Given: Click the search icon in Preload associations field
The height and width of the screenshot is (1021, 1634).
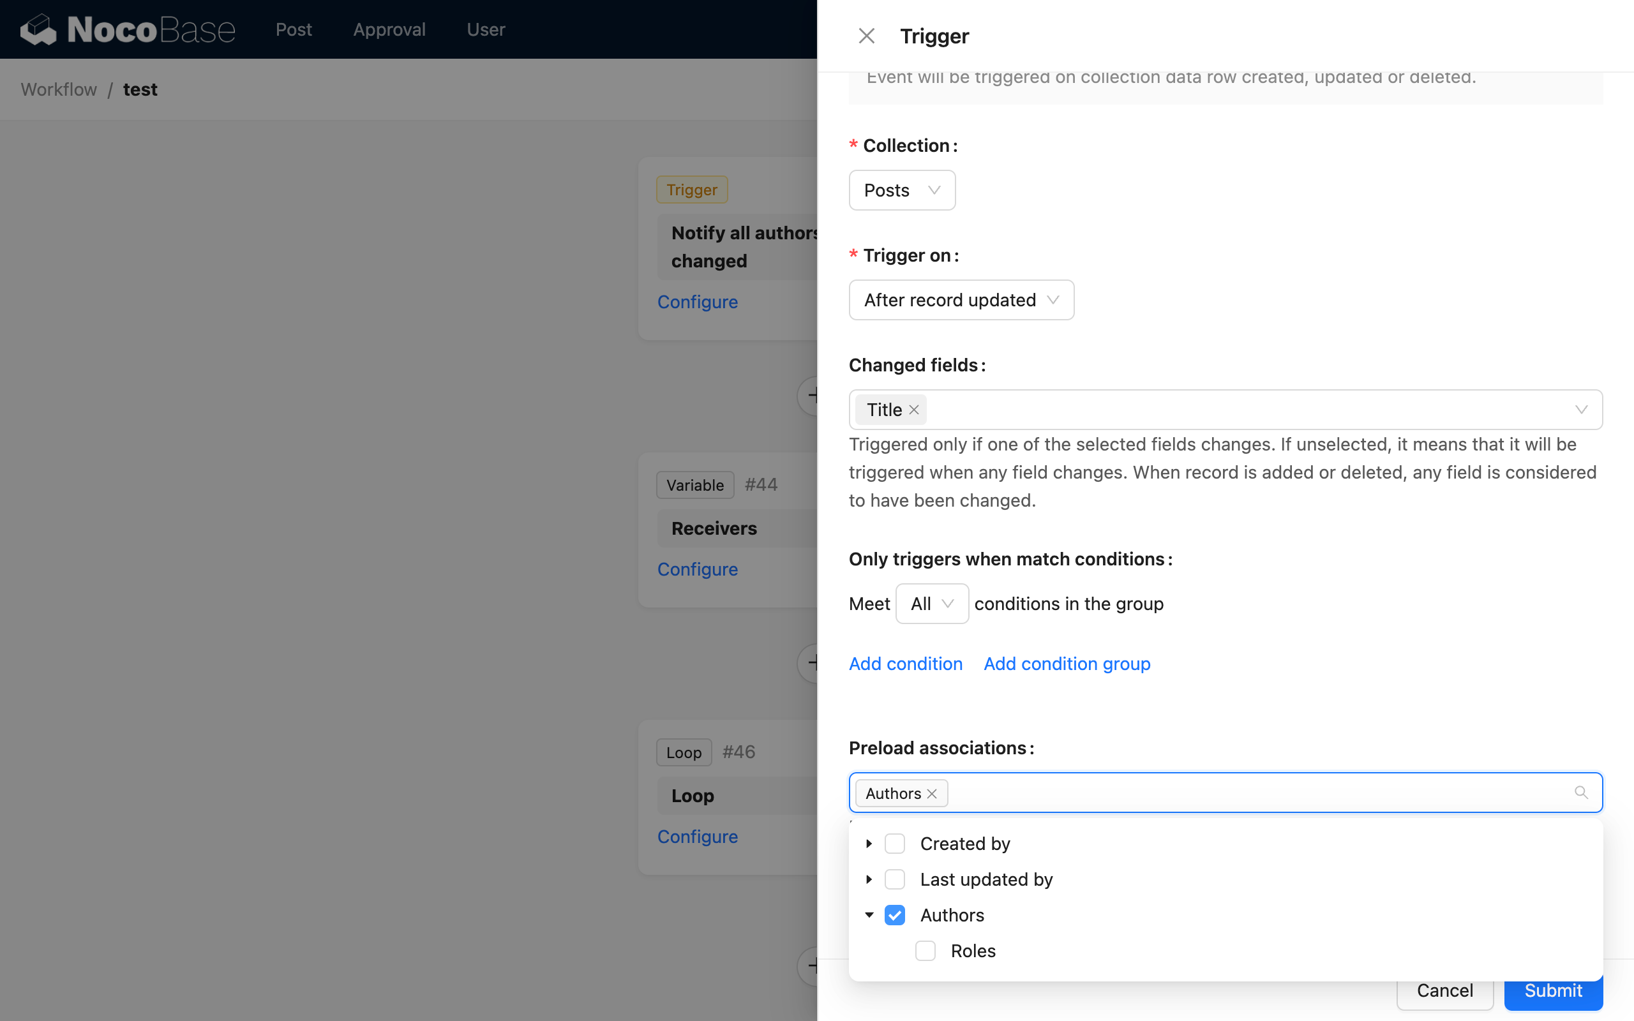Looking at the screenshot, I should tap(1581, 792).
